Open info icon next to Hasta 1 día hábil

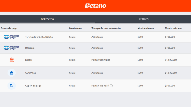pos(111,86)
